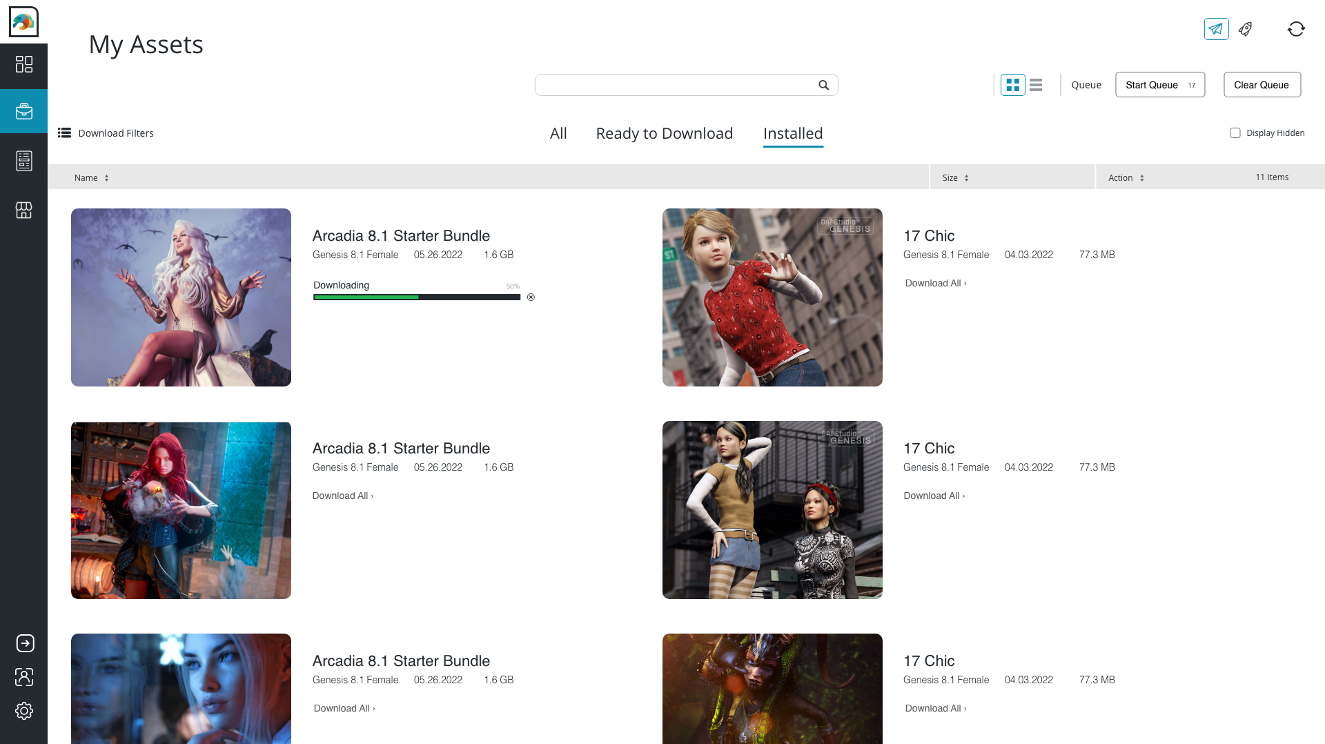Switch to the Ready to Download tab
Viewport: 1325px width, 744px height.
pyautogui.click(x=665, y=133)
